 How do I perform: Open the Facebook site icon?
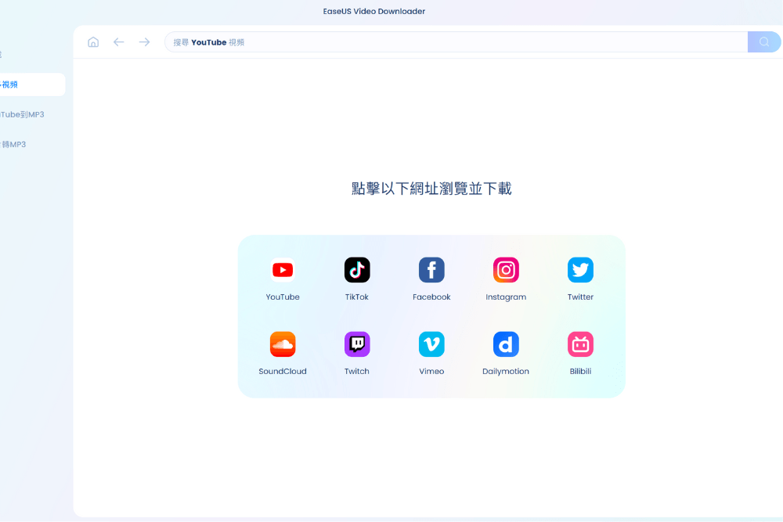pyautogui.click(x=431, y=270)
